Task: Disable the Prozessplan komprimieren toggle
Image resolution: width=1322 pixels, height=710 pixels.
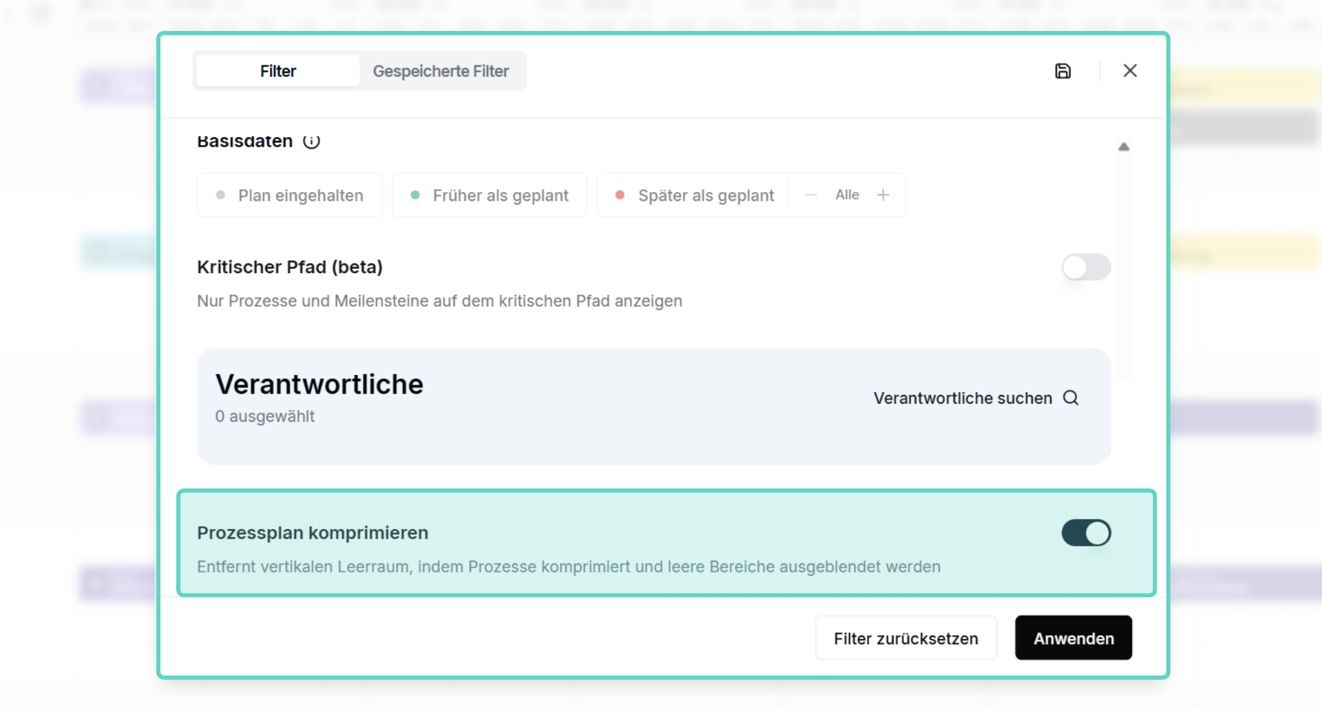Action: tap(1086, 532)
